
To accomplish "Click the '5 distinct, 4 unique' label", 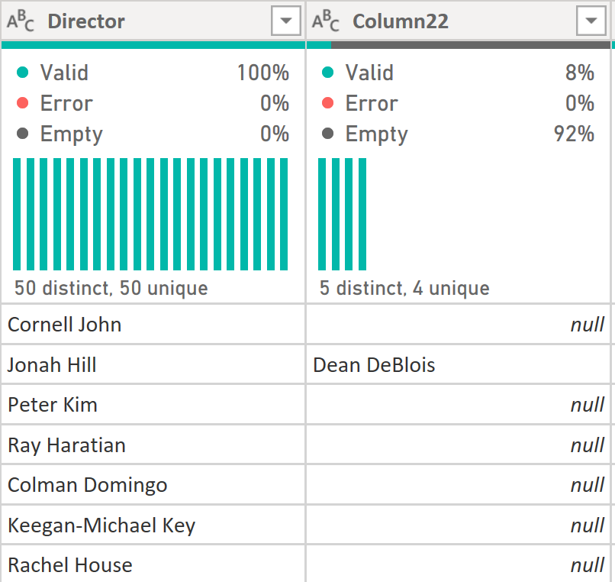I will pos(404,288).
